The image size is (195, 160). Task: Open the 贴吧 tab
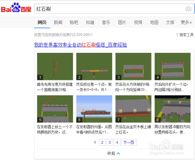[x=74, y=22]
